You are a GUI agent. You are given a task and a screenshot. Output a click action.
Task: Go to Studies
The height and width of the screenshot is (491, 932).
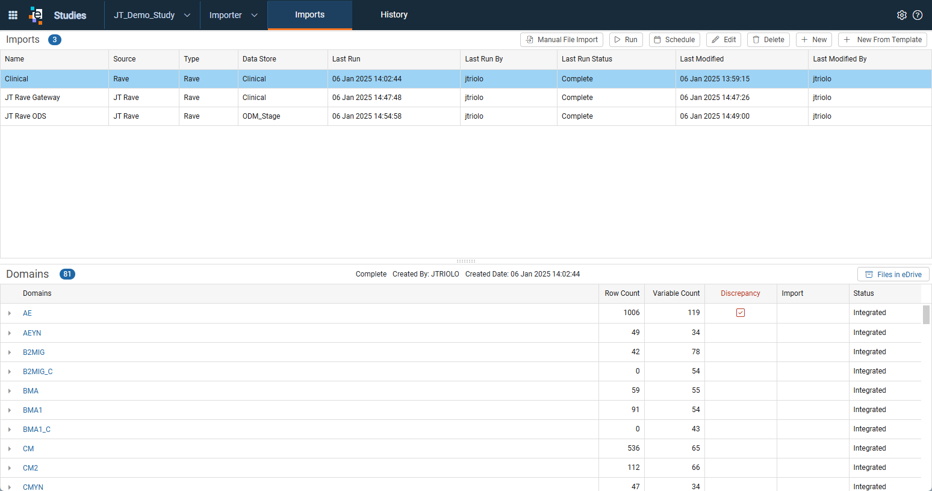(70, 15)
